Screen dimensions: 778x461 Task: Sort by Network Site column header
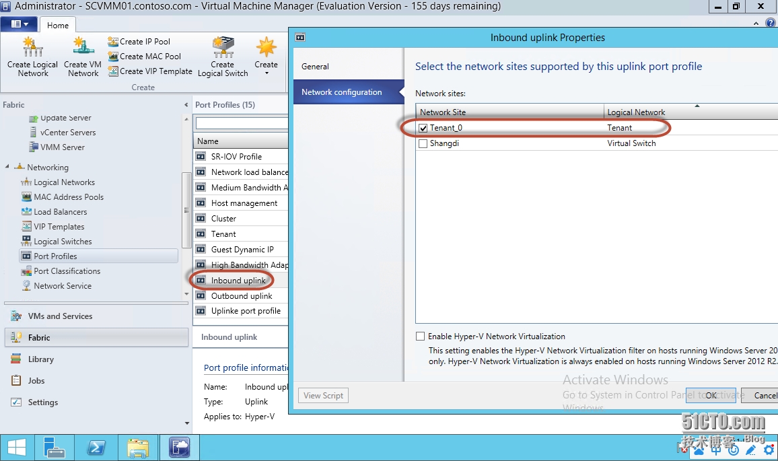coord(509,112)
